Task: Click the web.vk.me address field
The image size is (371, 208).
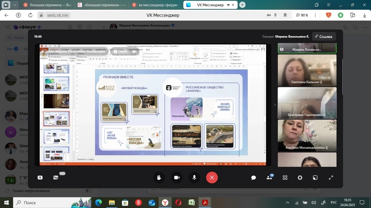Action: coord(58,15)
